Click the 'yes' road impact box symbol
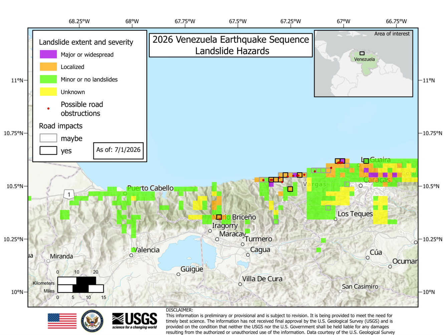 pyautogui.click(x=48, y=150)
